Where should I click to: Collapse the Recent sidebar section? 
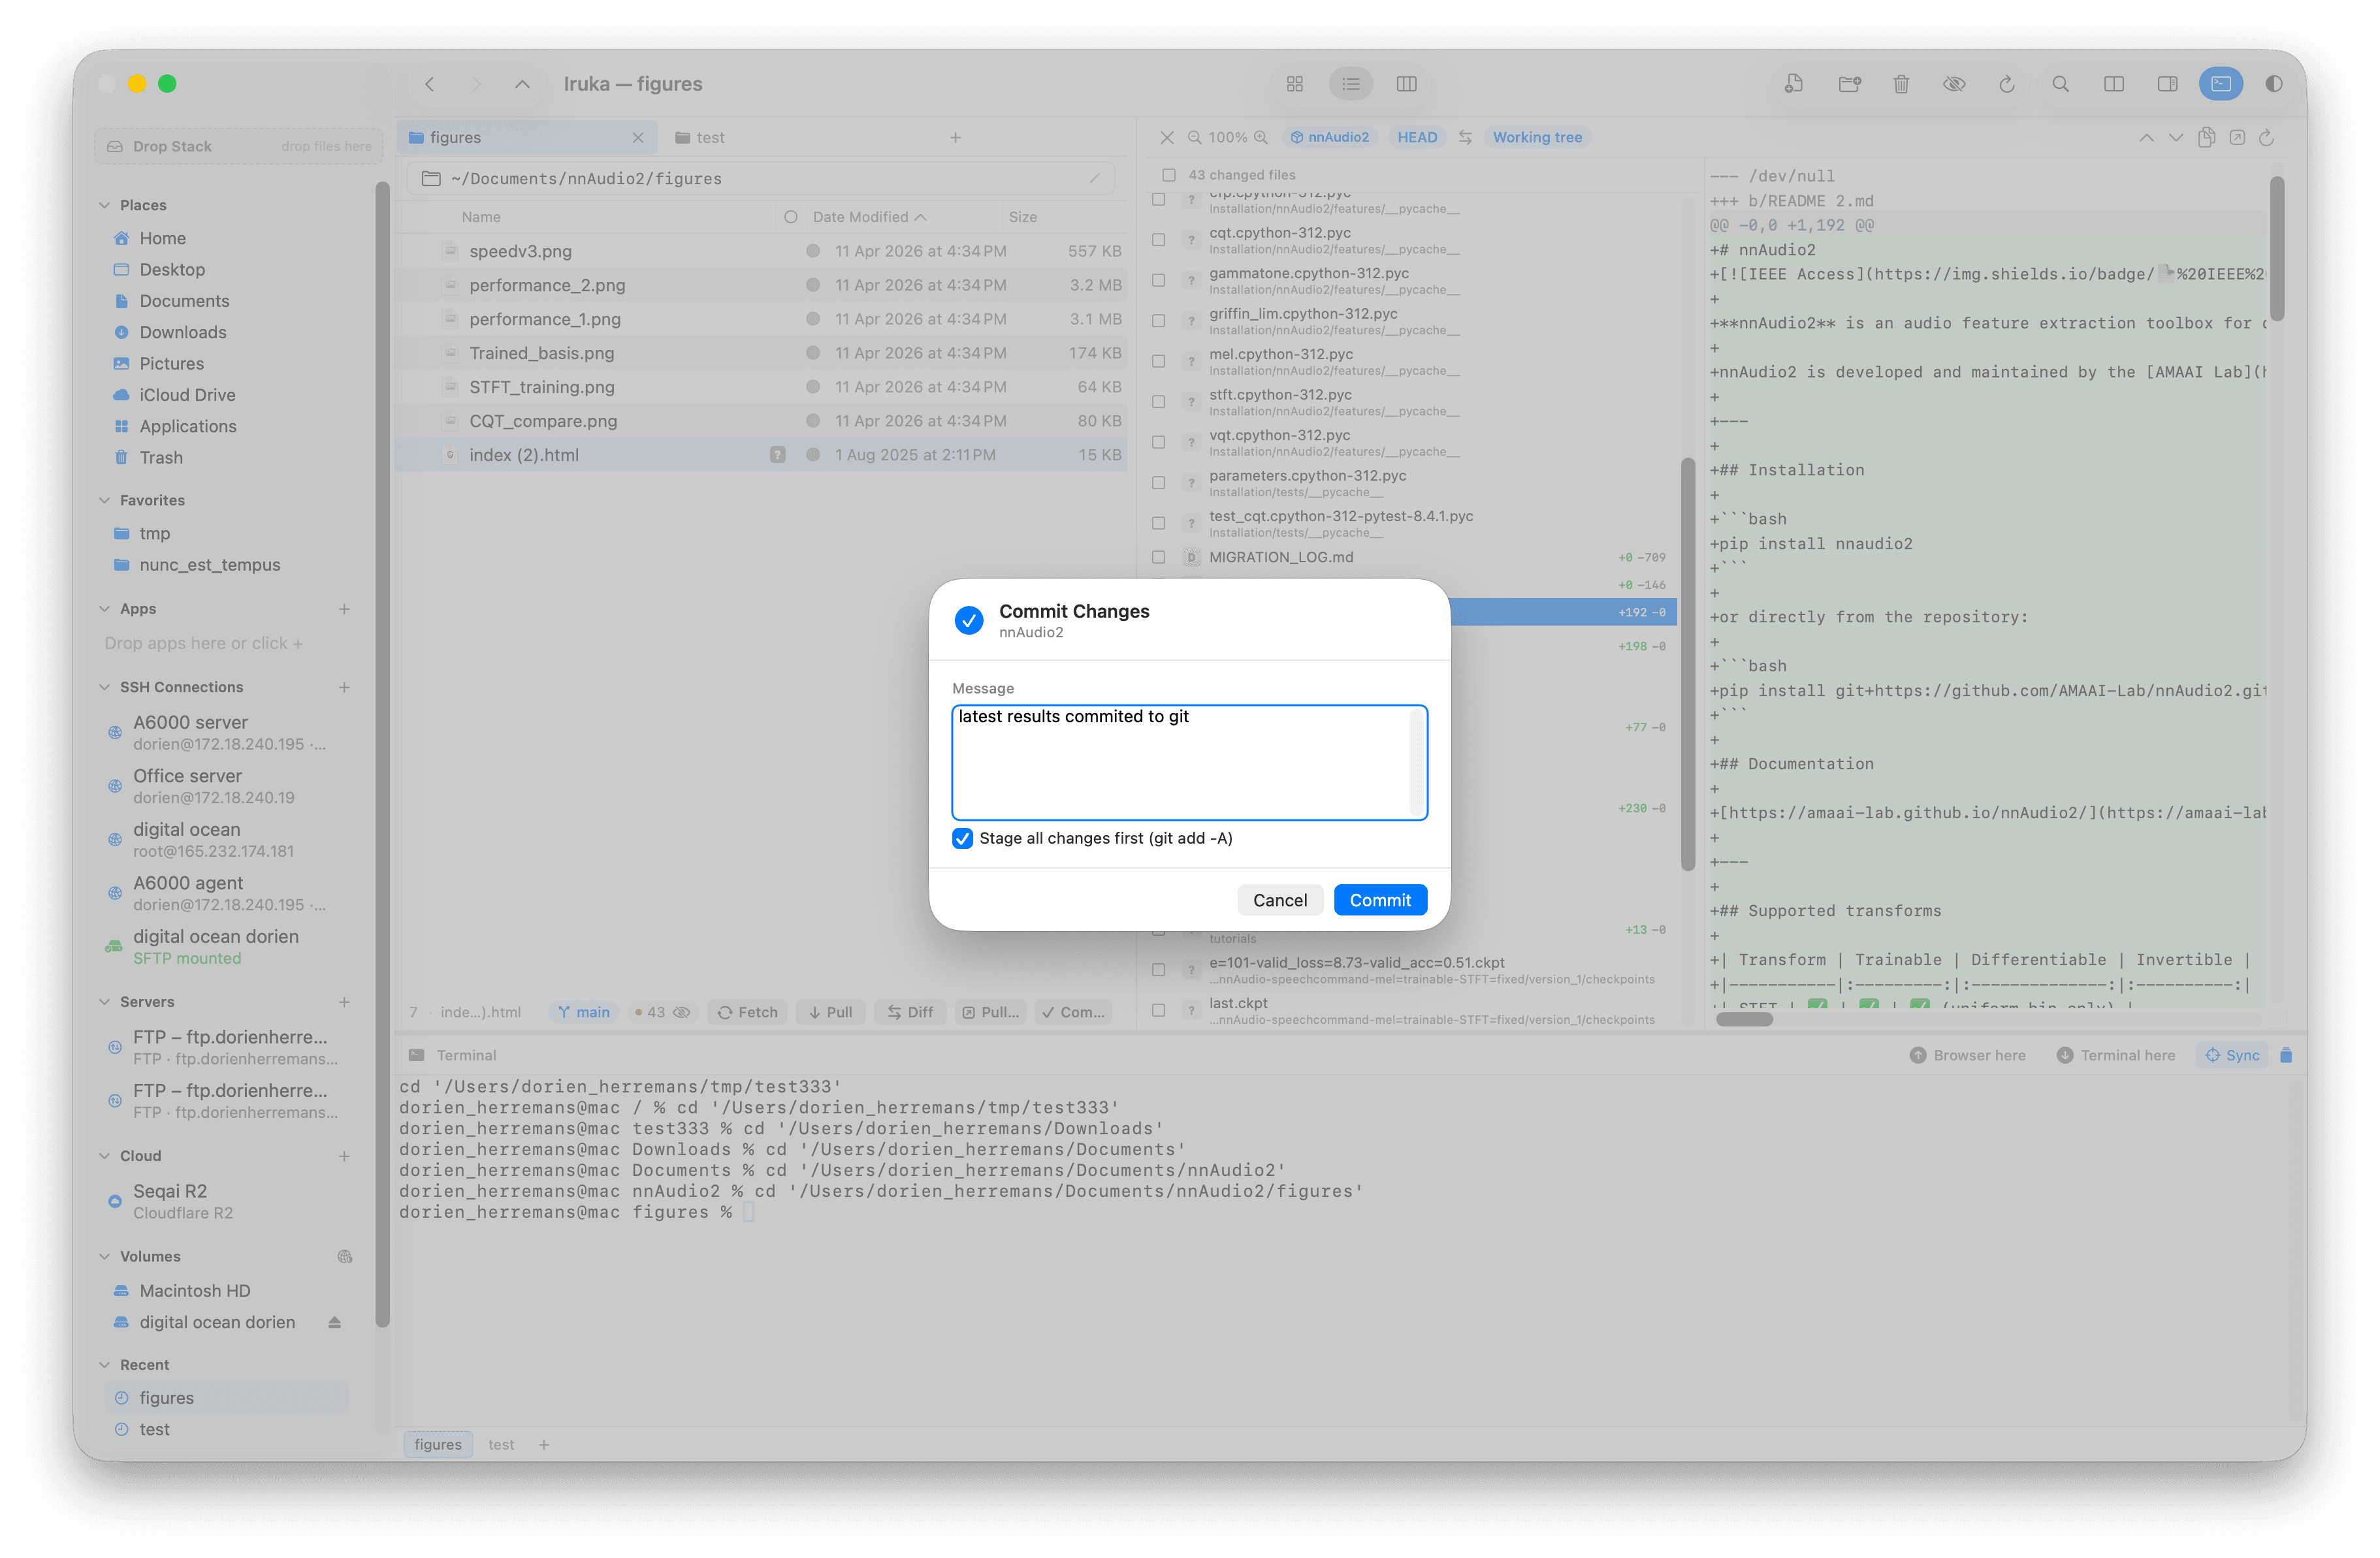point(104,1365)
